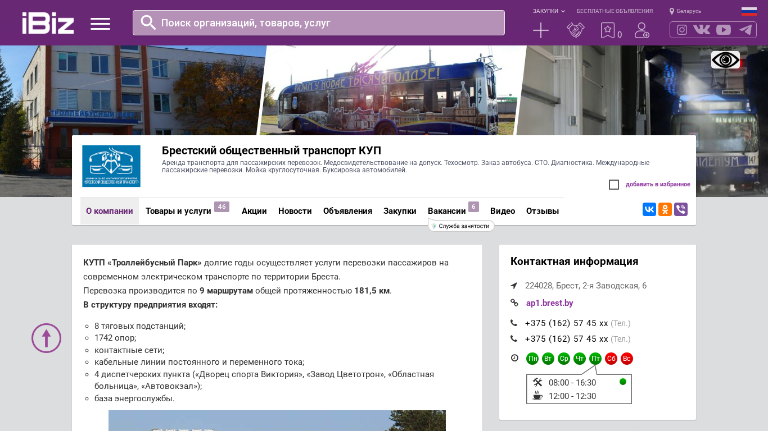Click the green open-status dot

tap(623, 382)
